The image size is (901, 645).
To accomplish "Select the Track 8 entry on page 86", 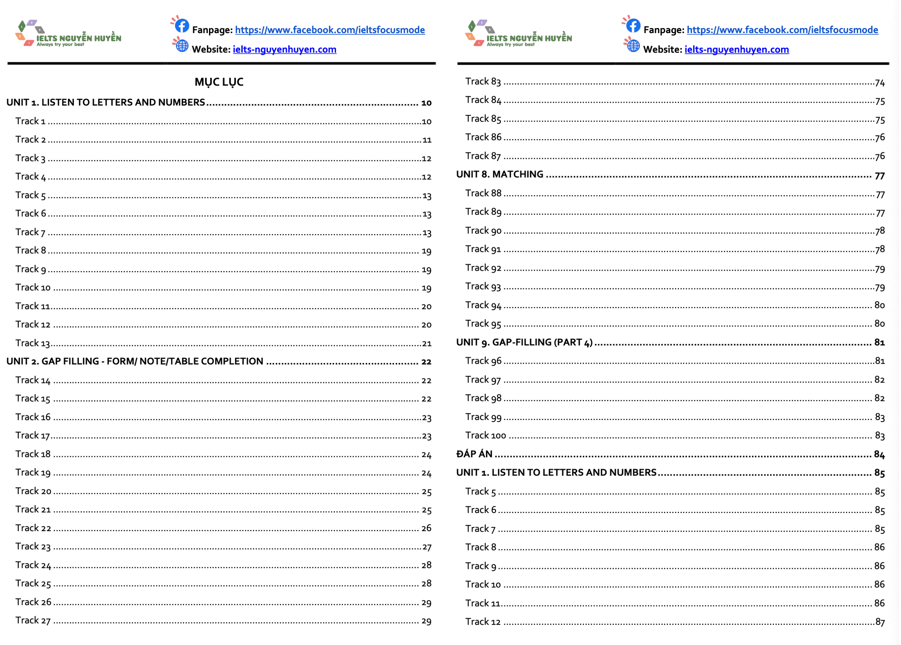I will (x=675, y=547).
